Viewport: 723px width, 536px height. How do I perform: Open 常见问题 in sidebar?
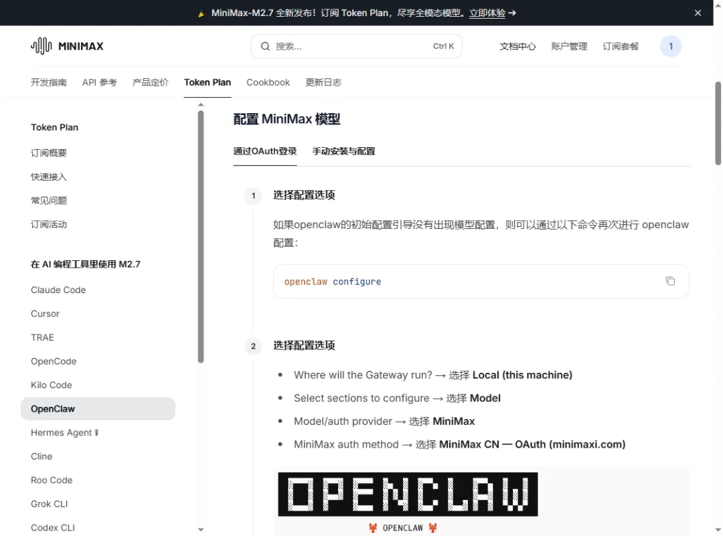click(x=49, y=201)
